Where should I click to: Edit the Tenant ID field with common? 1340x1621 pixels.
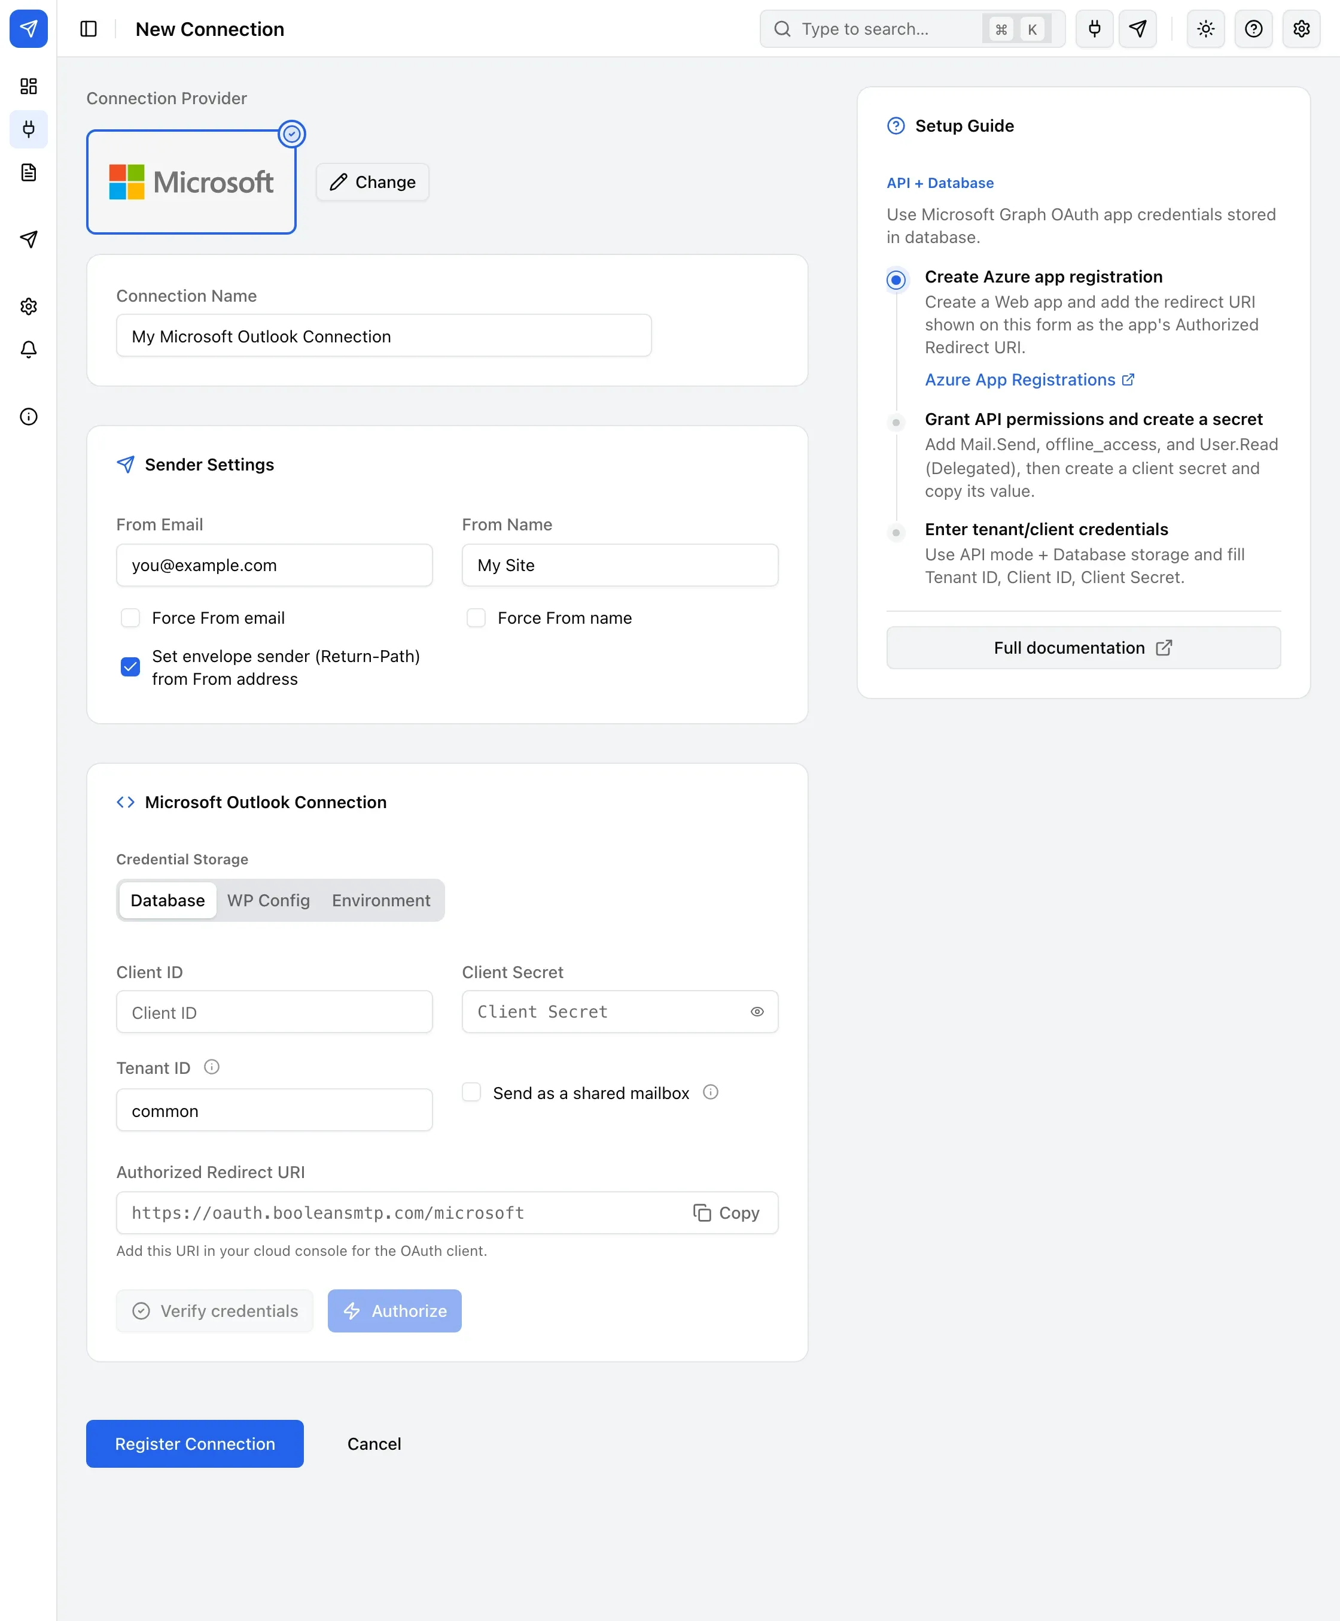point(274,1110)
